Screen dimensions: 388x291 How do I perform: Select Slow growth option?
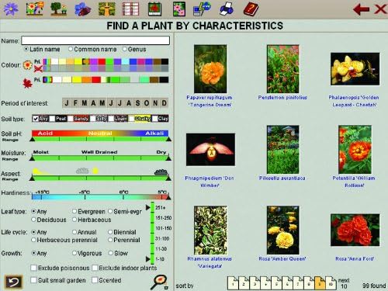[111, 253]
